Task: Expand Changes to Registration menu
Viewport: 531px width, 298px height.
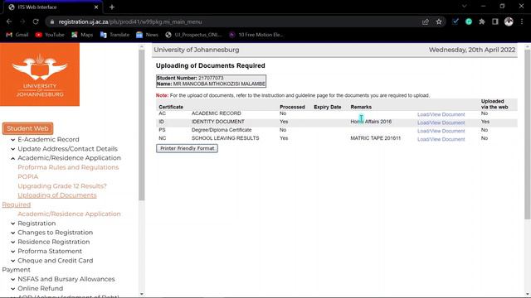Action: (56, 233)
